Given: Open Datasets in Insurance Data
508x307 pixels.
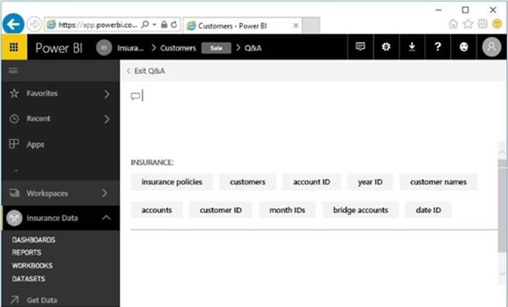Looking at the screenshot, I should click(x=29, y=279).
